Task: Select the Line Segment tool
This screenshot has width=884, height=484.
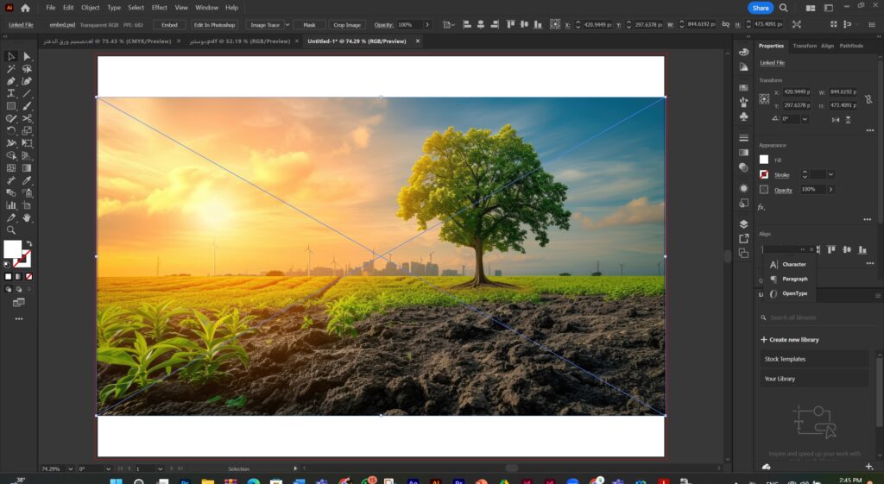Action: click(27, 93)
